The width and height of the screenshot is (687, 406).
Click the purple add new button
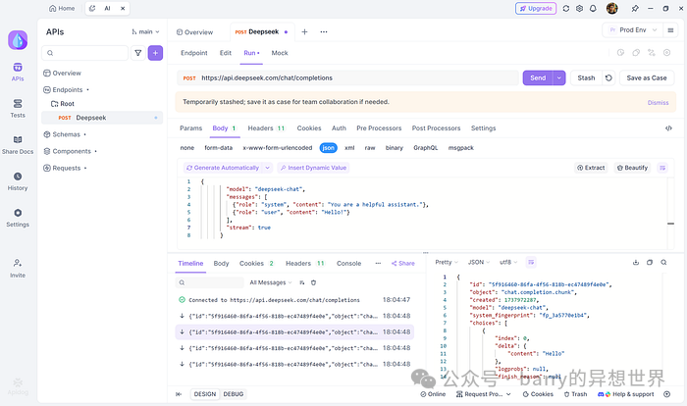[x=155, y=53]
